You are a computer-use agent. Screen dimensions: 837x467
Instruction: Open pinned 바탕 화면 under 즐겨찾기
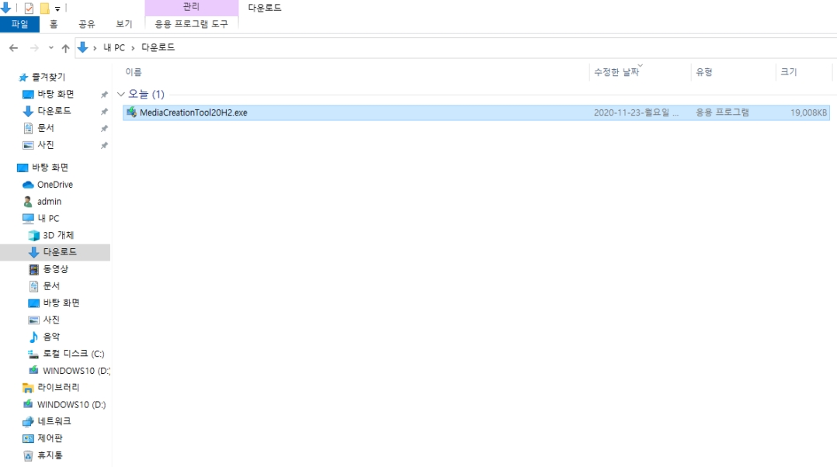[56, 95]
